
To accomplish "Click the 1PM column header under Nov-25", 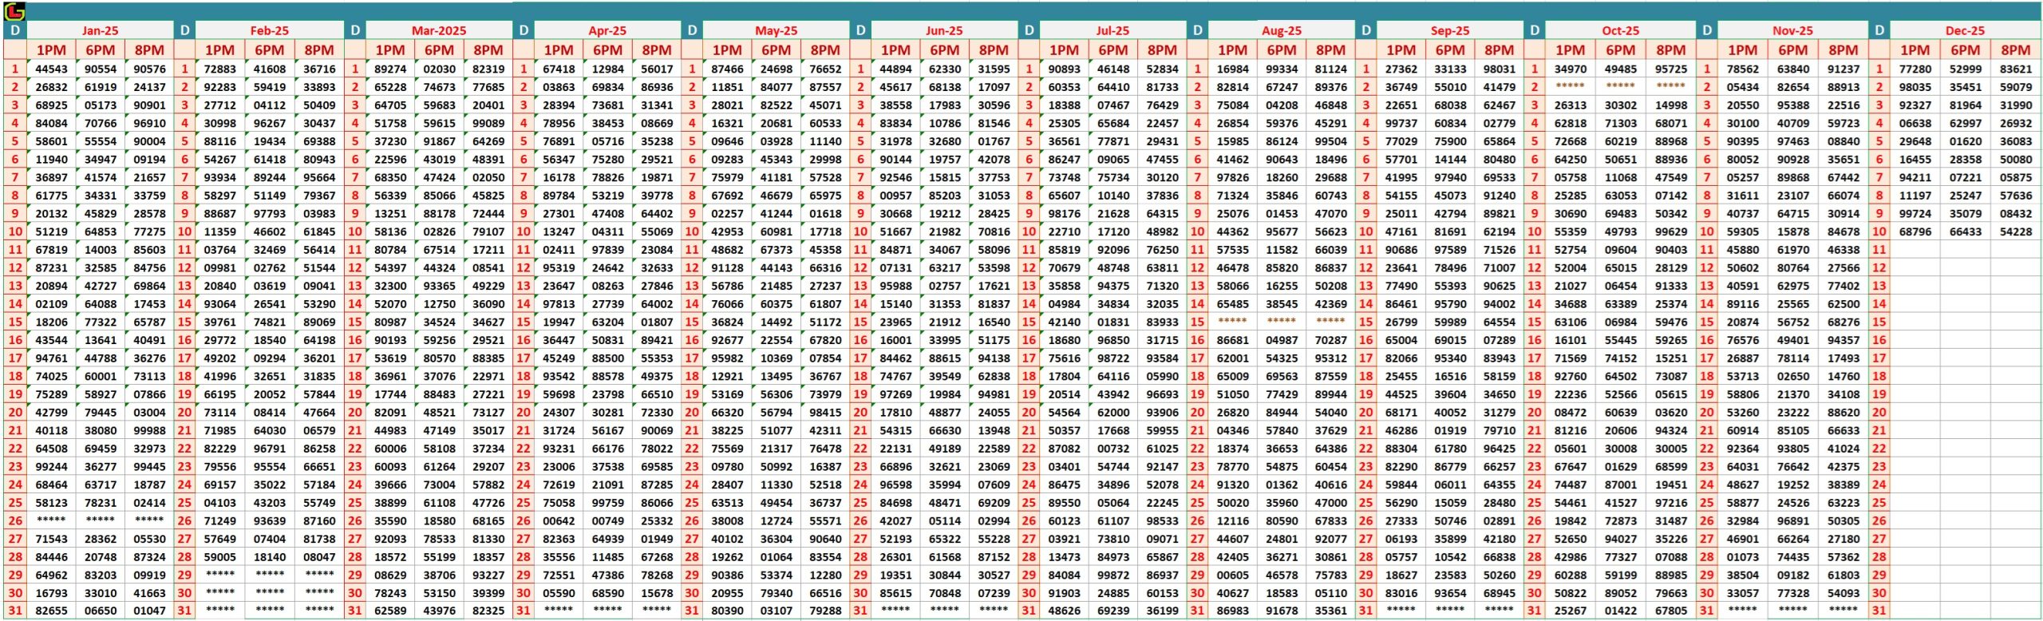I will 1743,49.
